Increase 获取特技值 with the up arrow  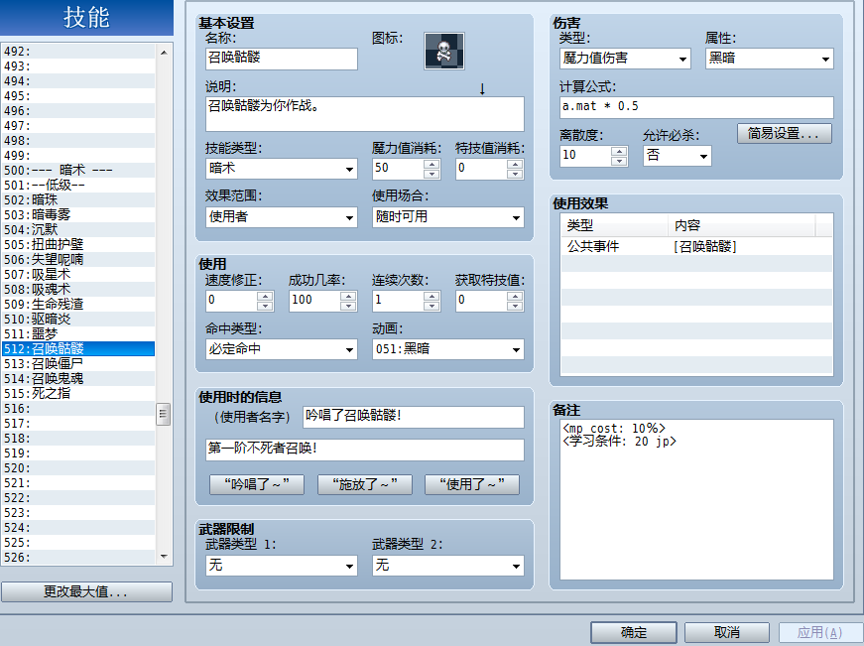[515, 297]
